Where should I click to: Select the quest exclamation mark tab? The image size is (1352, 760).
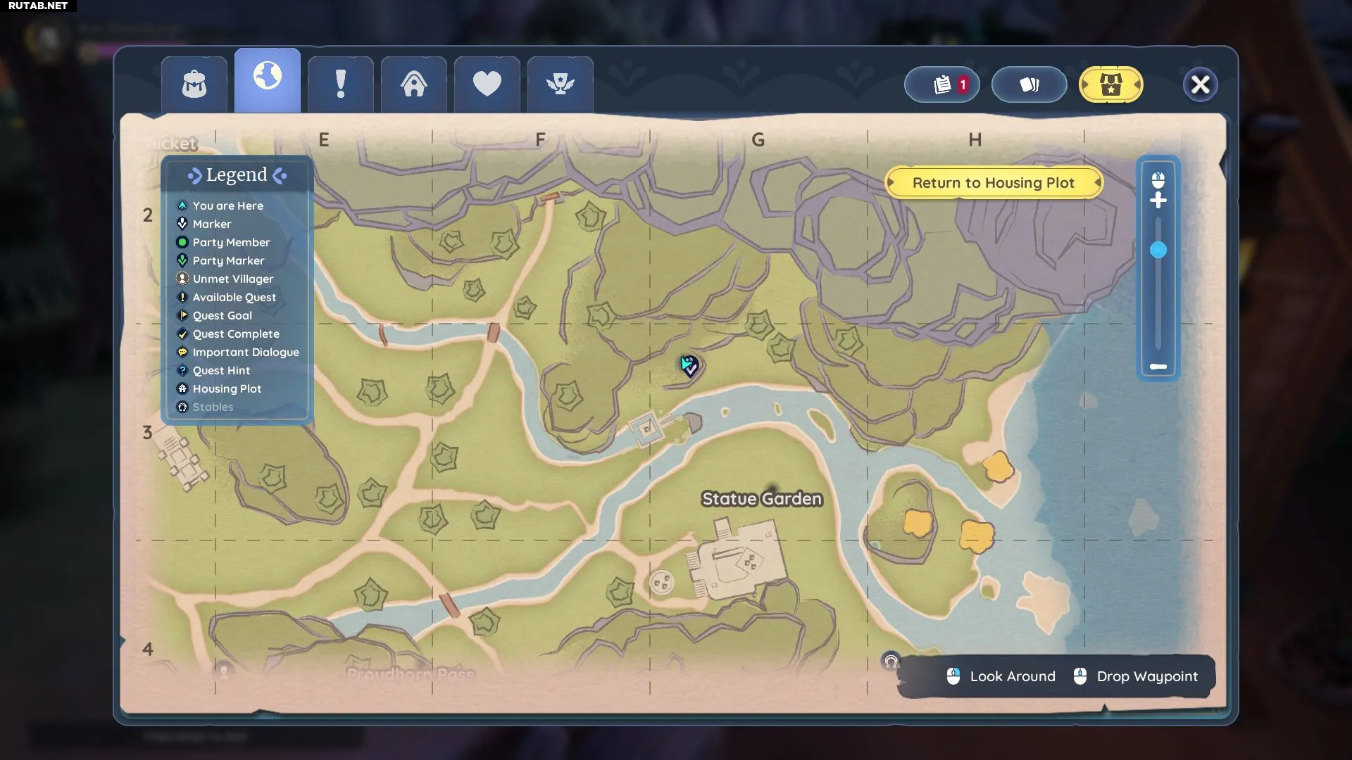pos(340,82)
